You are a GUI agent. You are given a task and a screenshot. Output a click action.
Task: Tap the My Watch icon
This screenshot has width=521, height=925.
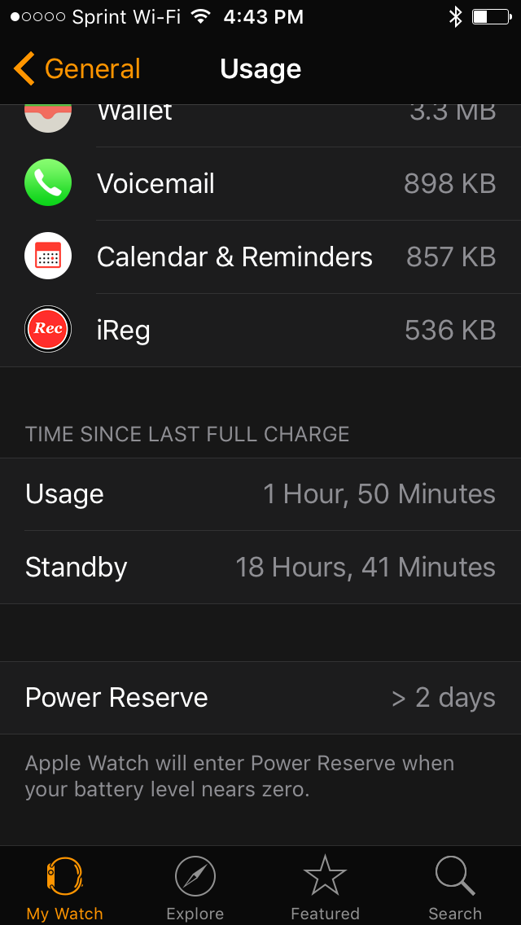tap(64, 877)
